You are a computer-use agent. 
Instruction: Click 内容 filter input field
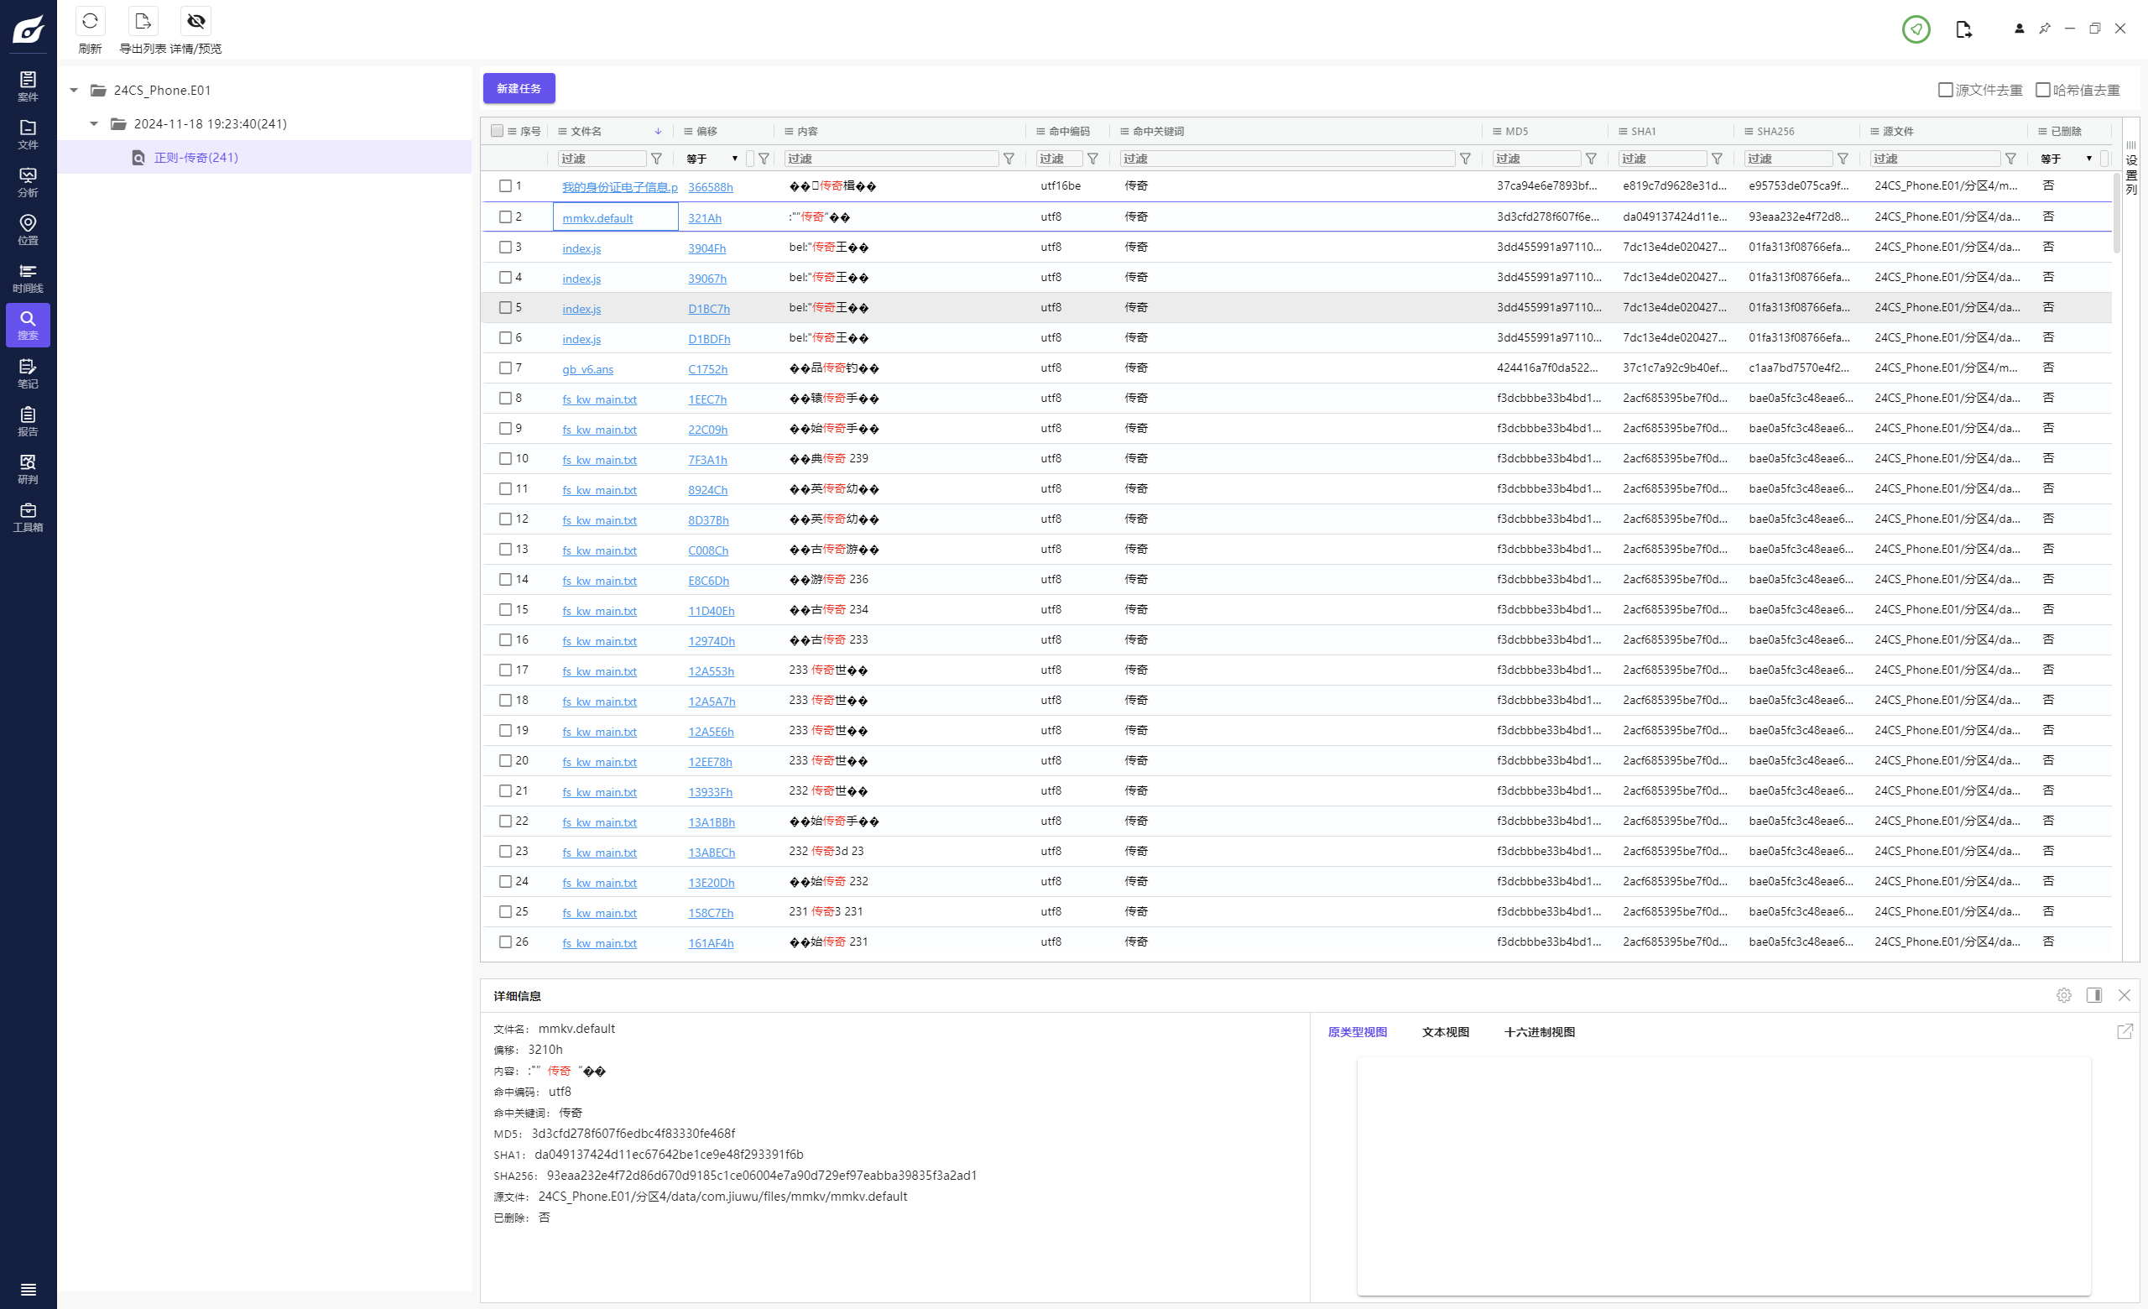click(x=892, y=159)
